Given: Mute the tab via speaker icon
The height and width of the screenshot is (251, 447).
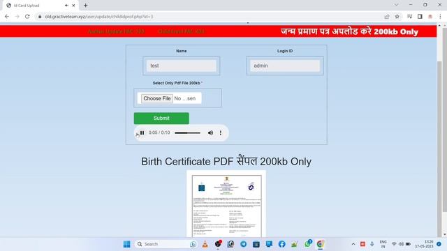Looking at the screenshot, I should (66, 6).
